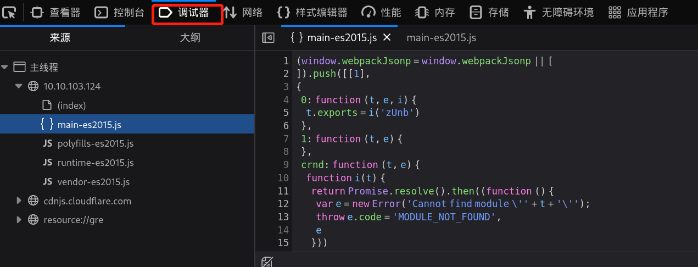Expand the cdnjs.cloudflare.com node
698x267 pixels.
pos(19,201)
